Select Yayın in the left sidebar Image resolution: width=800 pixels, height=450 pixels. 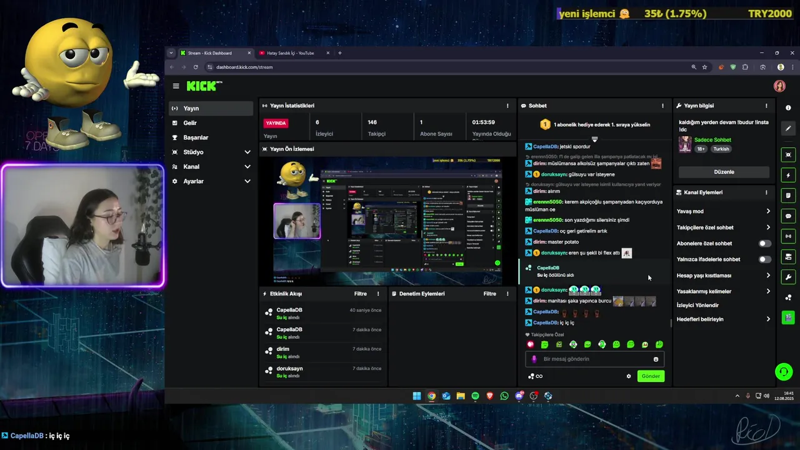pos(211,109)
